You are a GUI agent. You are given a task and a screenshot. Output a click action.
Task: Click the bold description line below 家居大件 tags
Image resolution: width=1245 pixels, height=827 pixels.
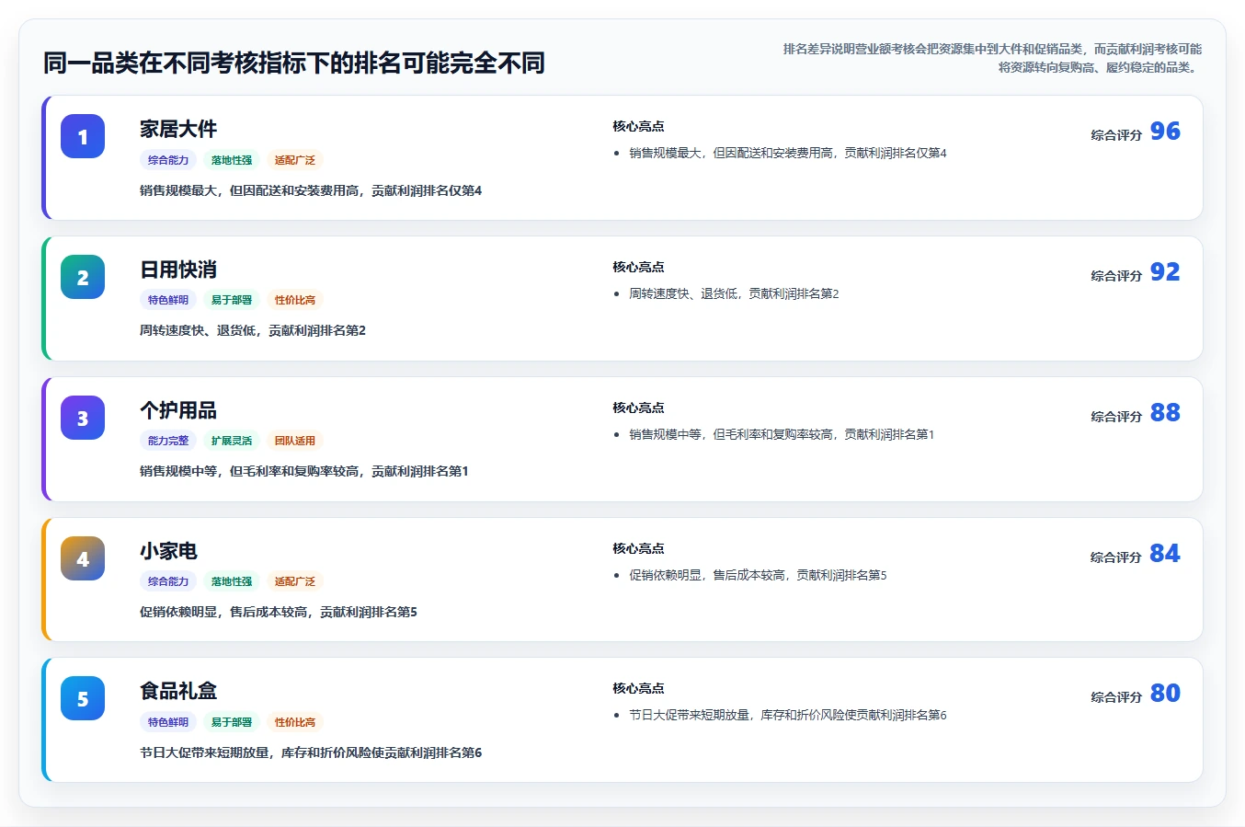(x=311, y=191)
